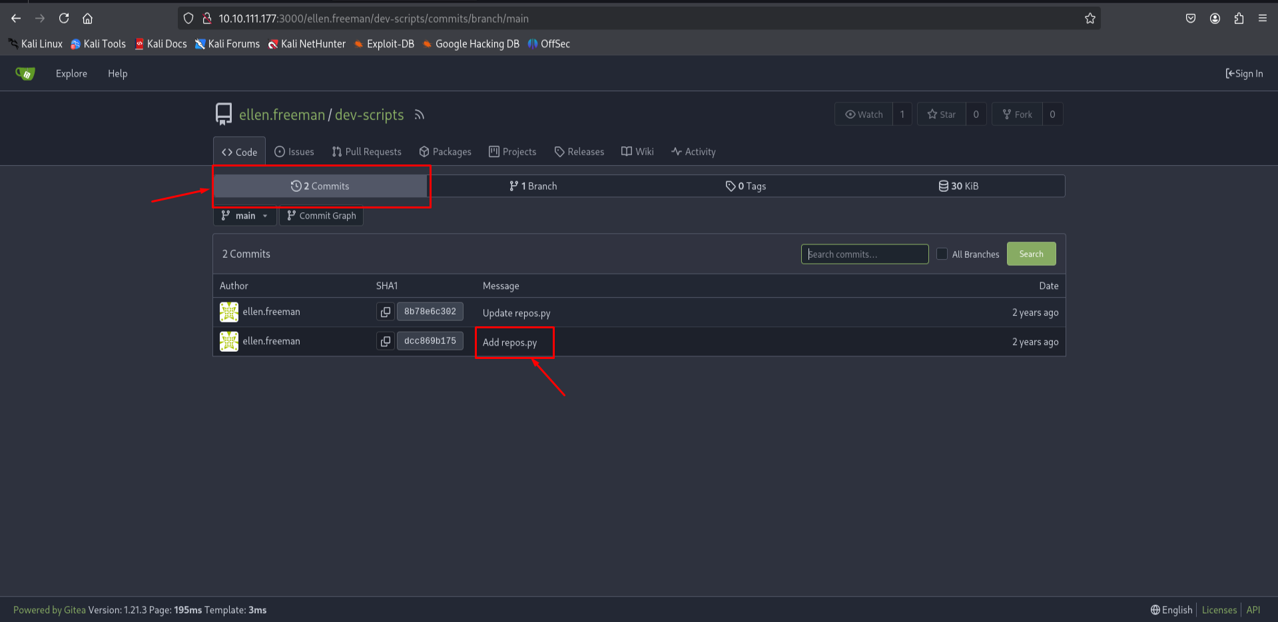Toggle the All Branches checkbox
The image size is (1278, 622).
(942, 254)
